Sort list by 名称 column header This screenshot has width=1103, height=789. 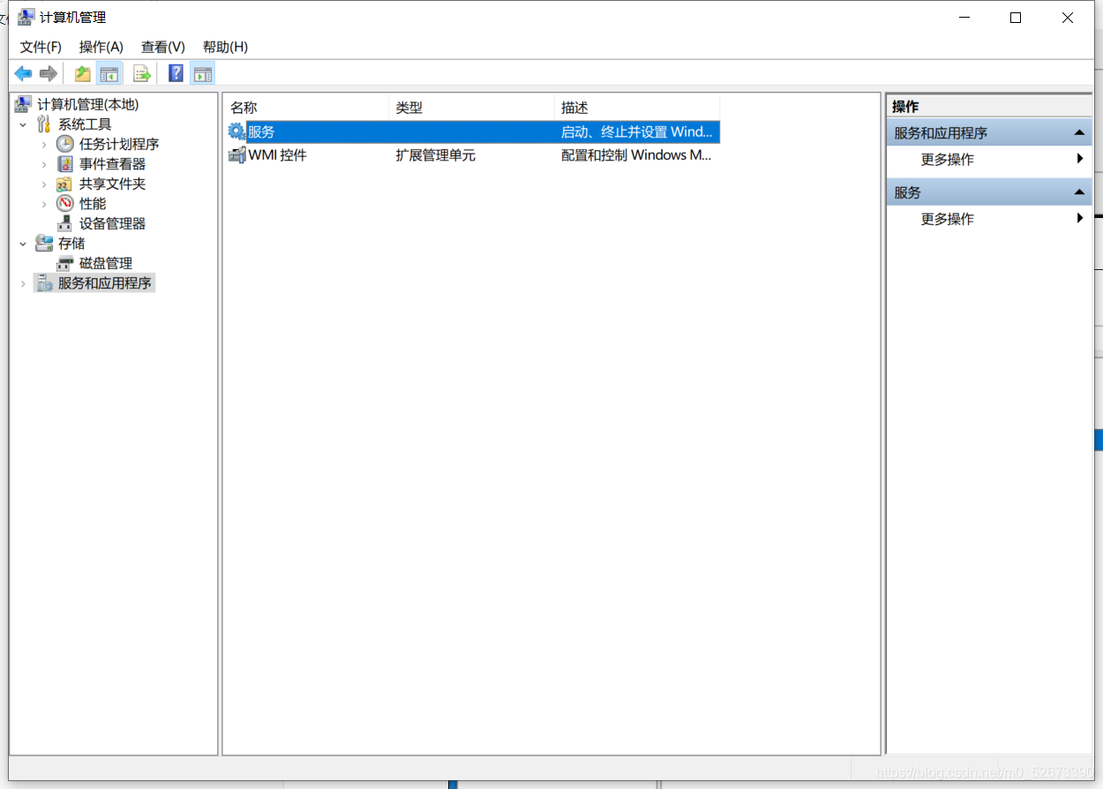pyautogui.click(x=305, y=108)
